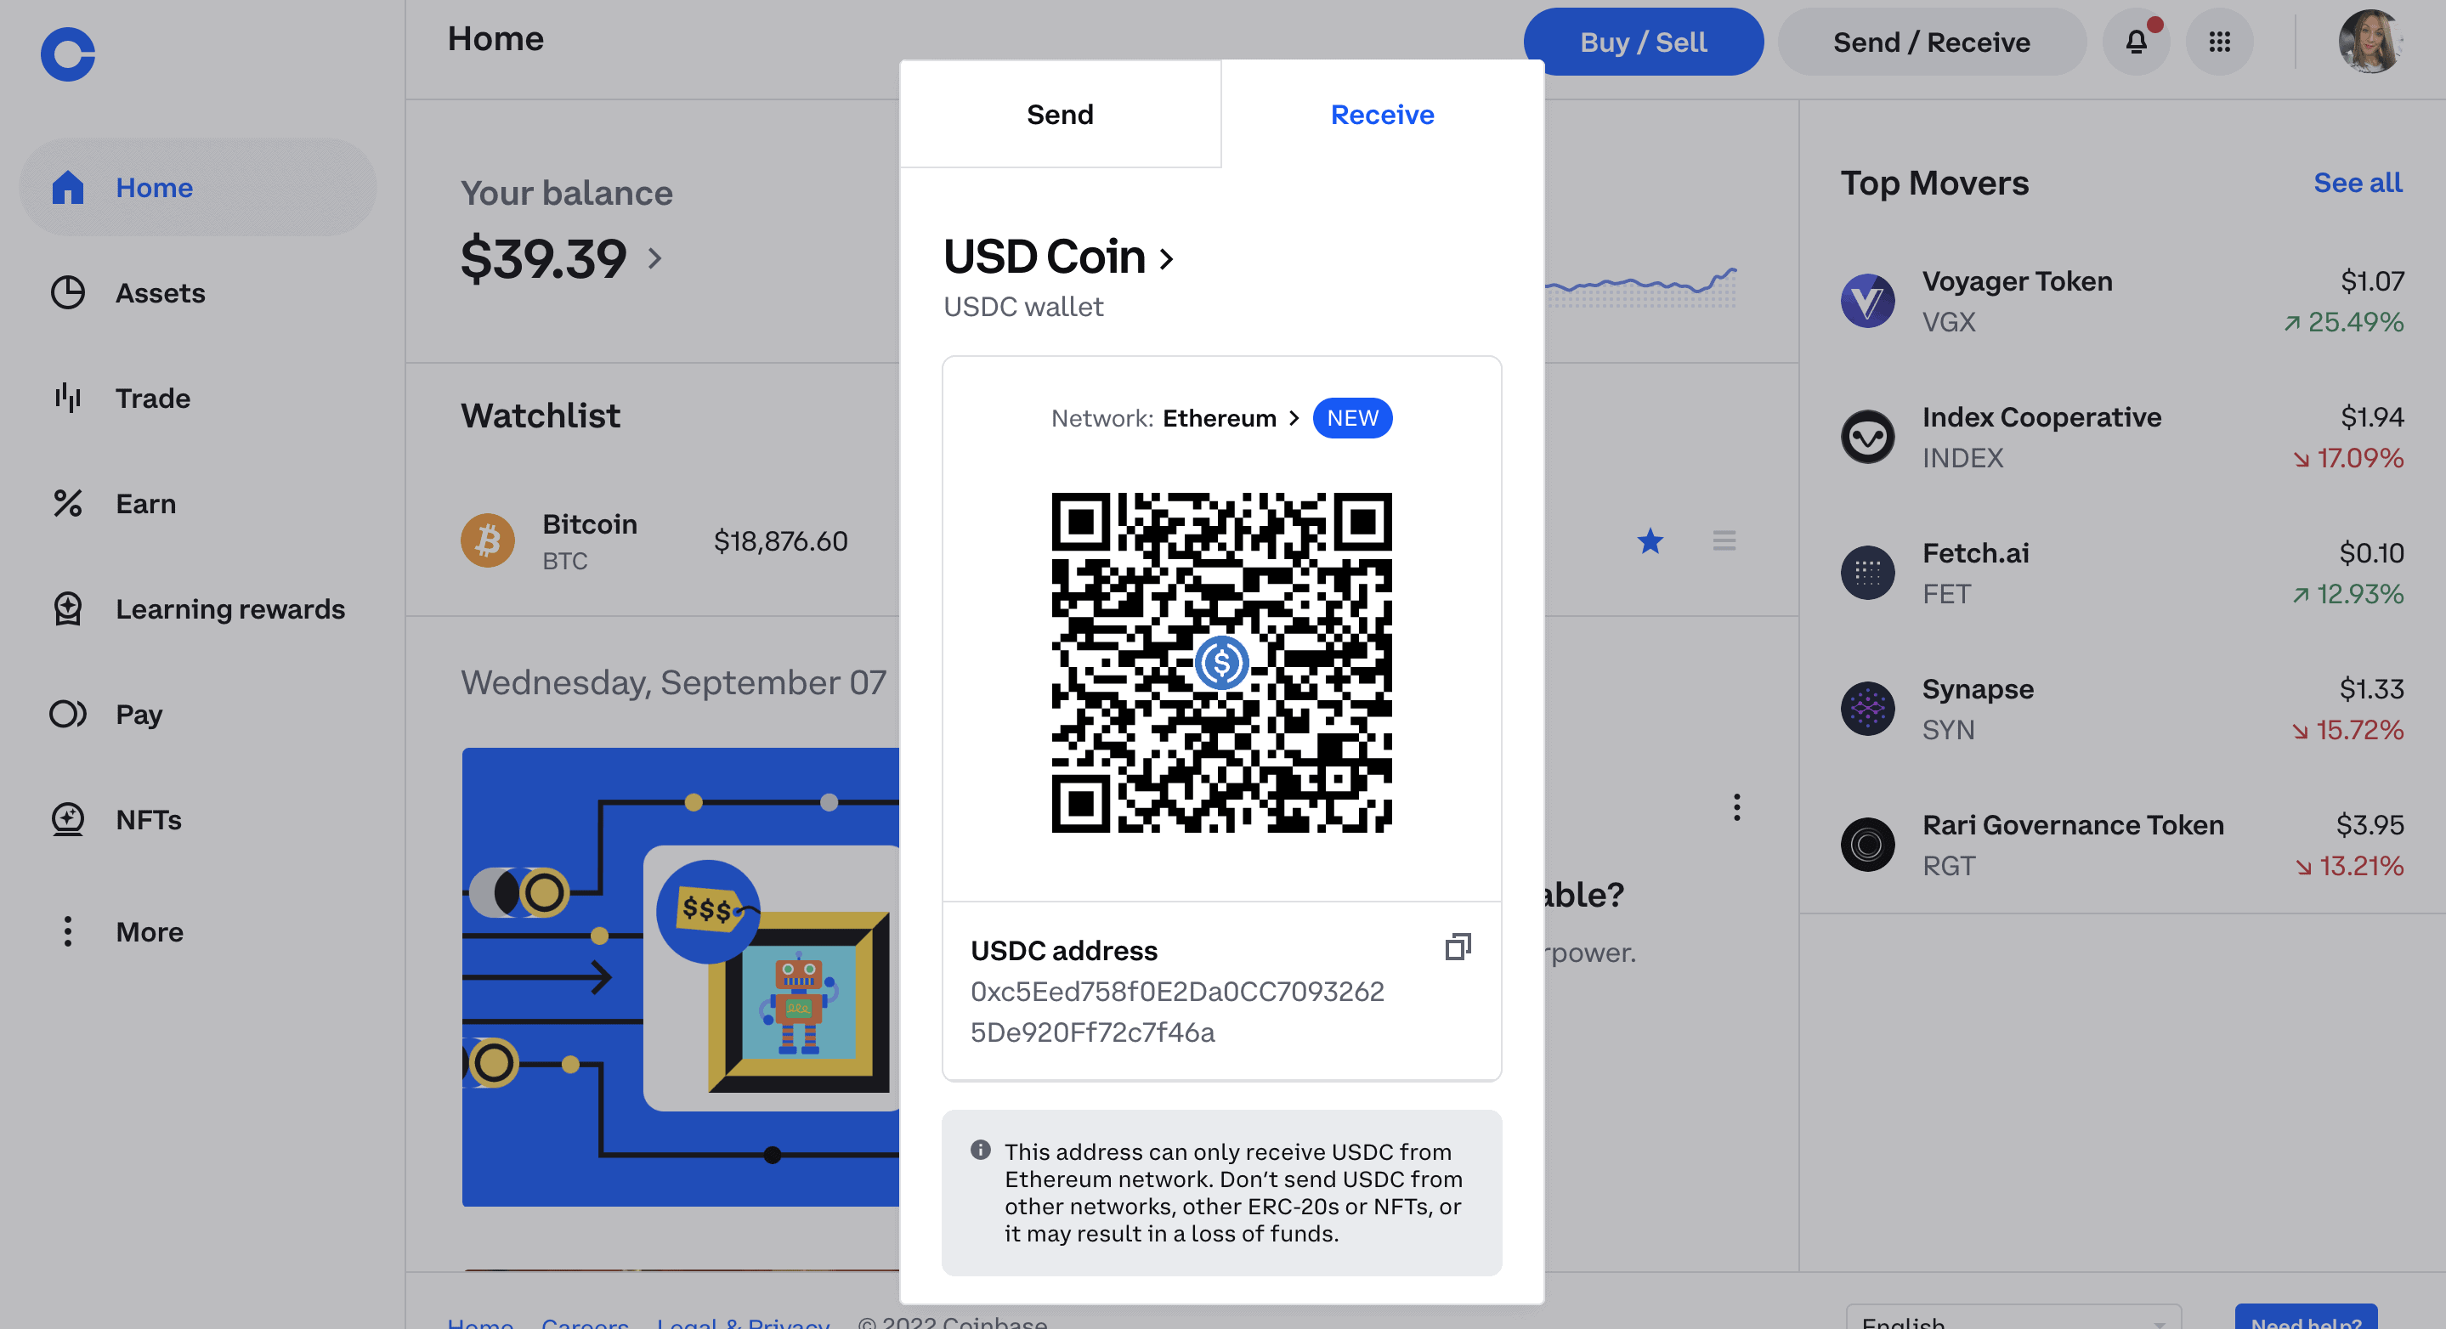
Task: Select the Assets sidebar icon
Action: pyautogui.click(x=67, y=291)
